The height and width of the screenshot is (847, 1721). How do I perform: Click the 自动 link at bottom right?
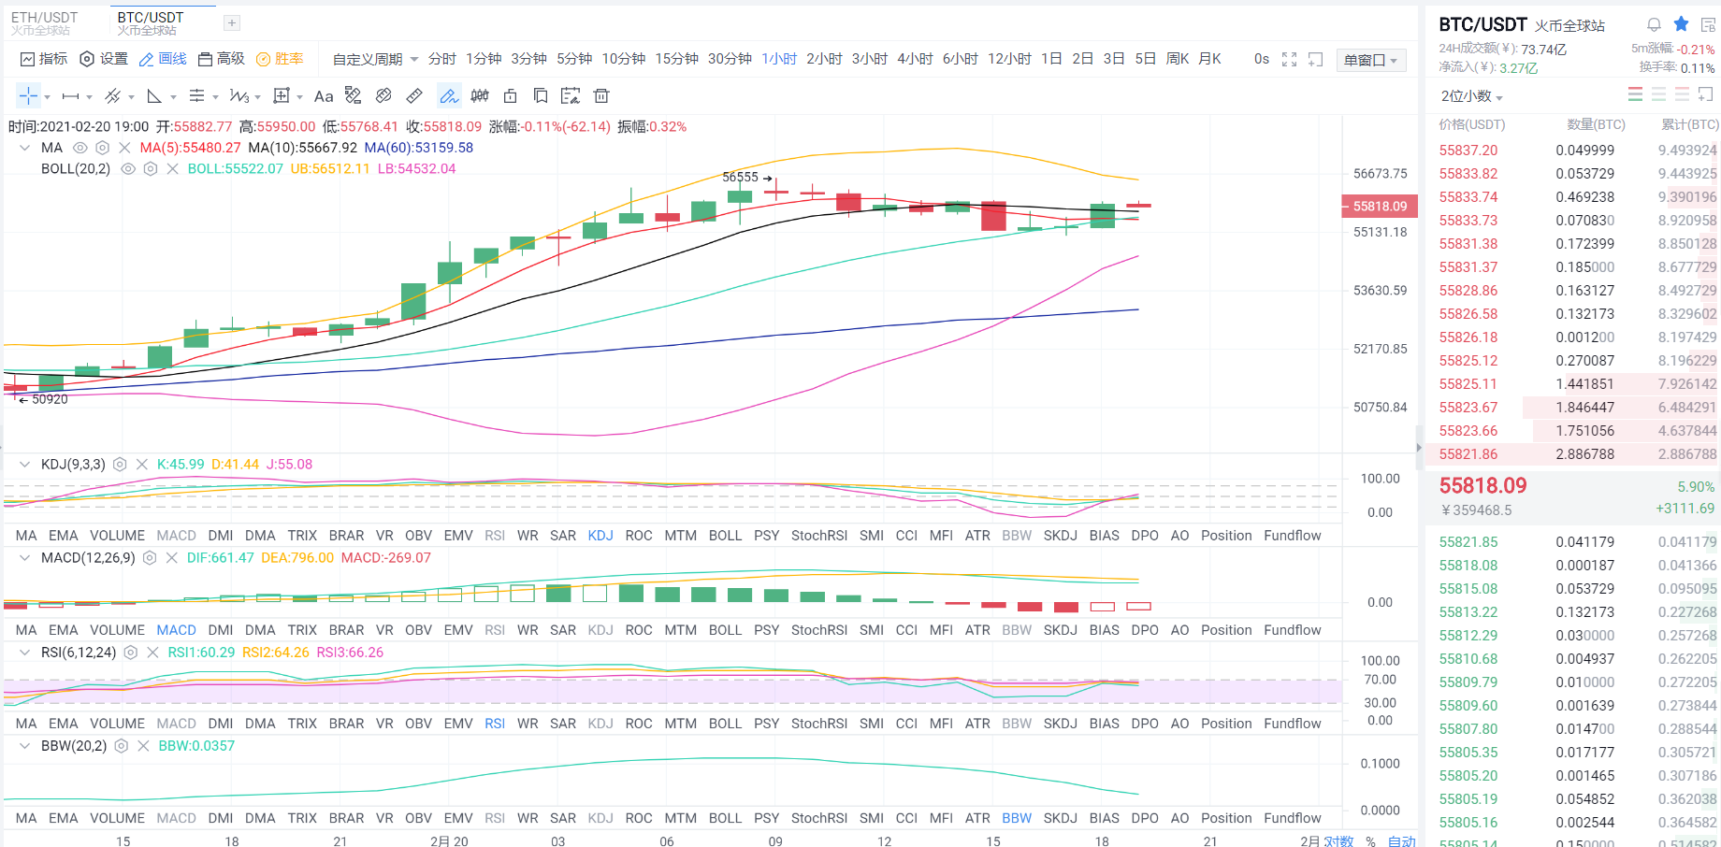point(1402,840)
